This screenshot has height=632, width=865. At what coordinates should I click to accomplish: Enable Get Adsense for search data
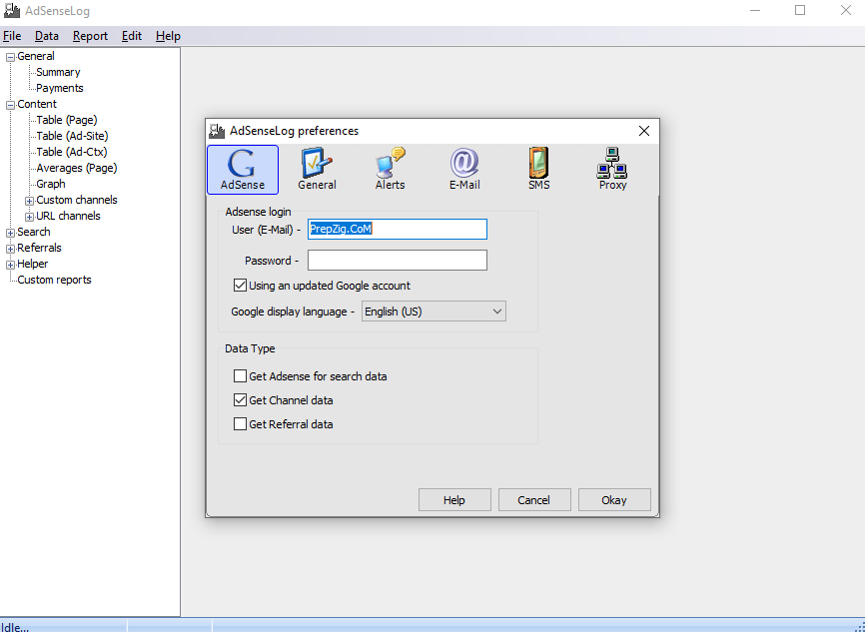click(240, 376)
